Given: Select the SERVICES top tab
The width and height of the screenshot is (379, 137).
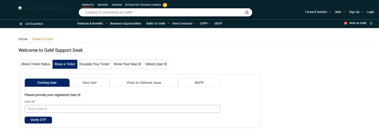Looking at the screenshot, I should [103, 5].
